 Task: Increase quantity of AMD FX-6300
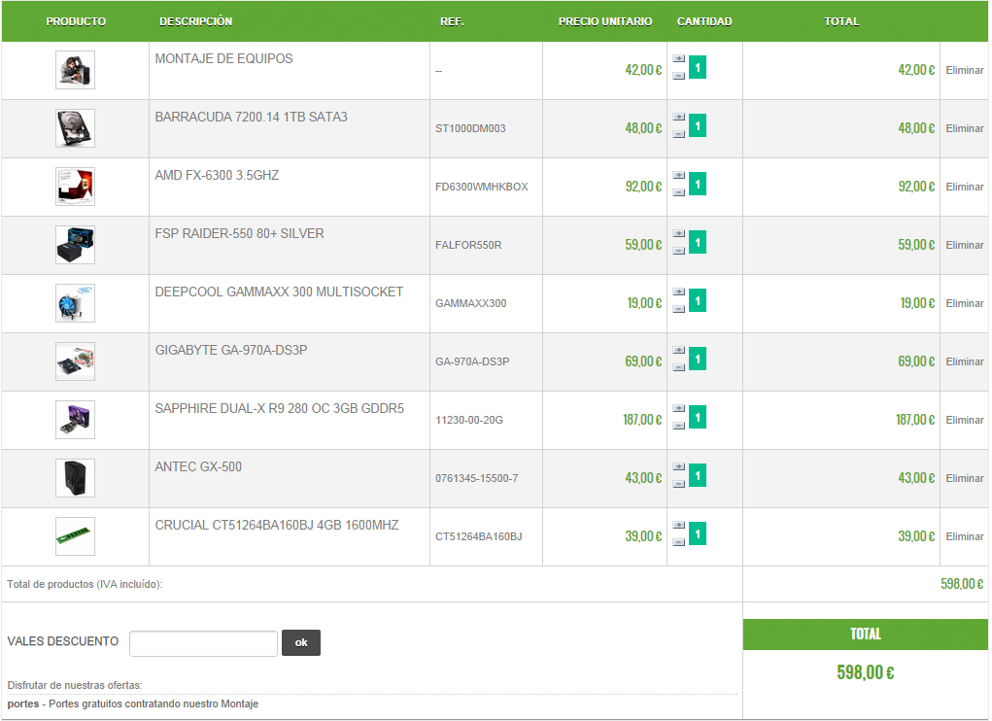coord(679,175)
